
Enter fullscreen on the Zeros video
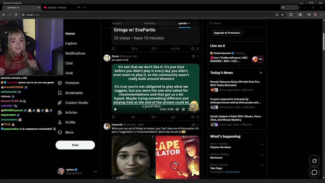pyautogui.click(x=196, y=109)
